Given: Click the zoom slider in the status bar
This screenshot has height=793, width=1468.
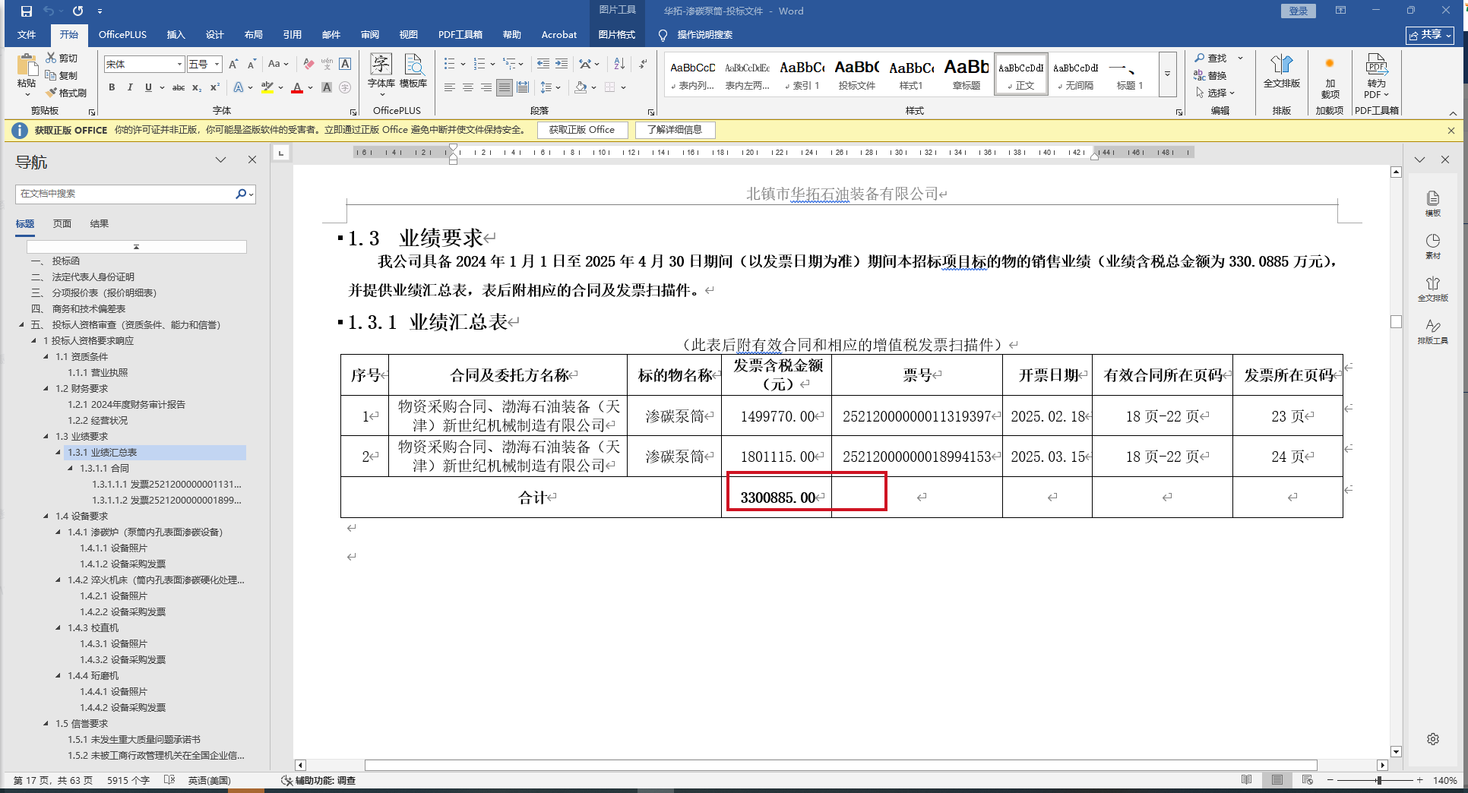Looking at the screenshot, I should point(1378,780).
